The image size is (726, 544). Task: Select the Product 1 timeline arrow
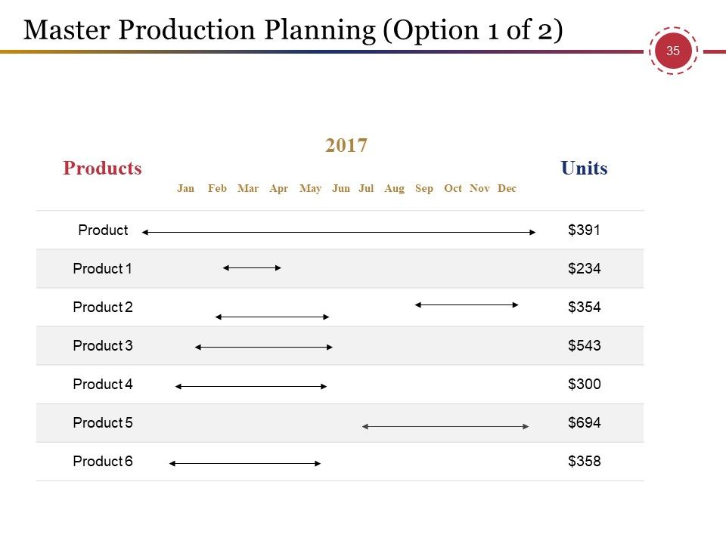pos(252,267)
